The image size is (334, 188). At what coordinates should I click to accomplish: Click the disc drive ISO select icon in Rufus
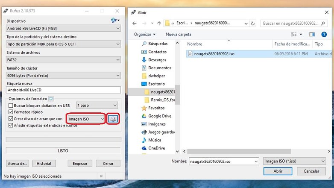(x=113, y=119)
